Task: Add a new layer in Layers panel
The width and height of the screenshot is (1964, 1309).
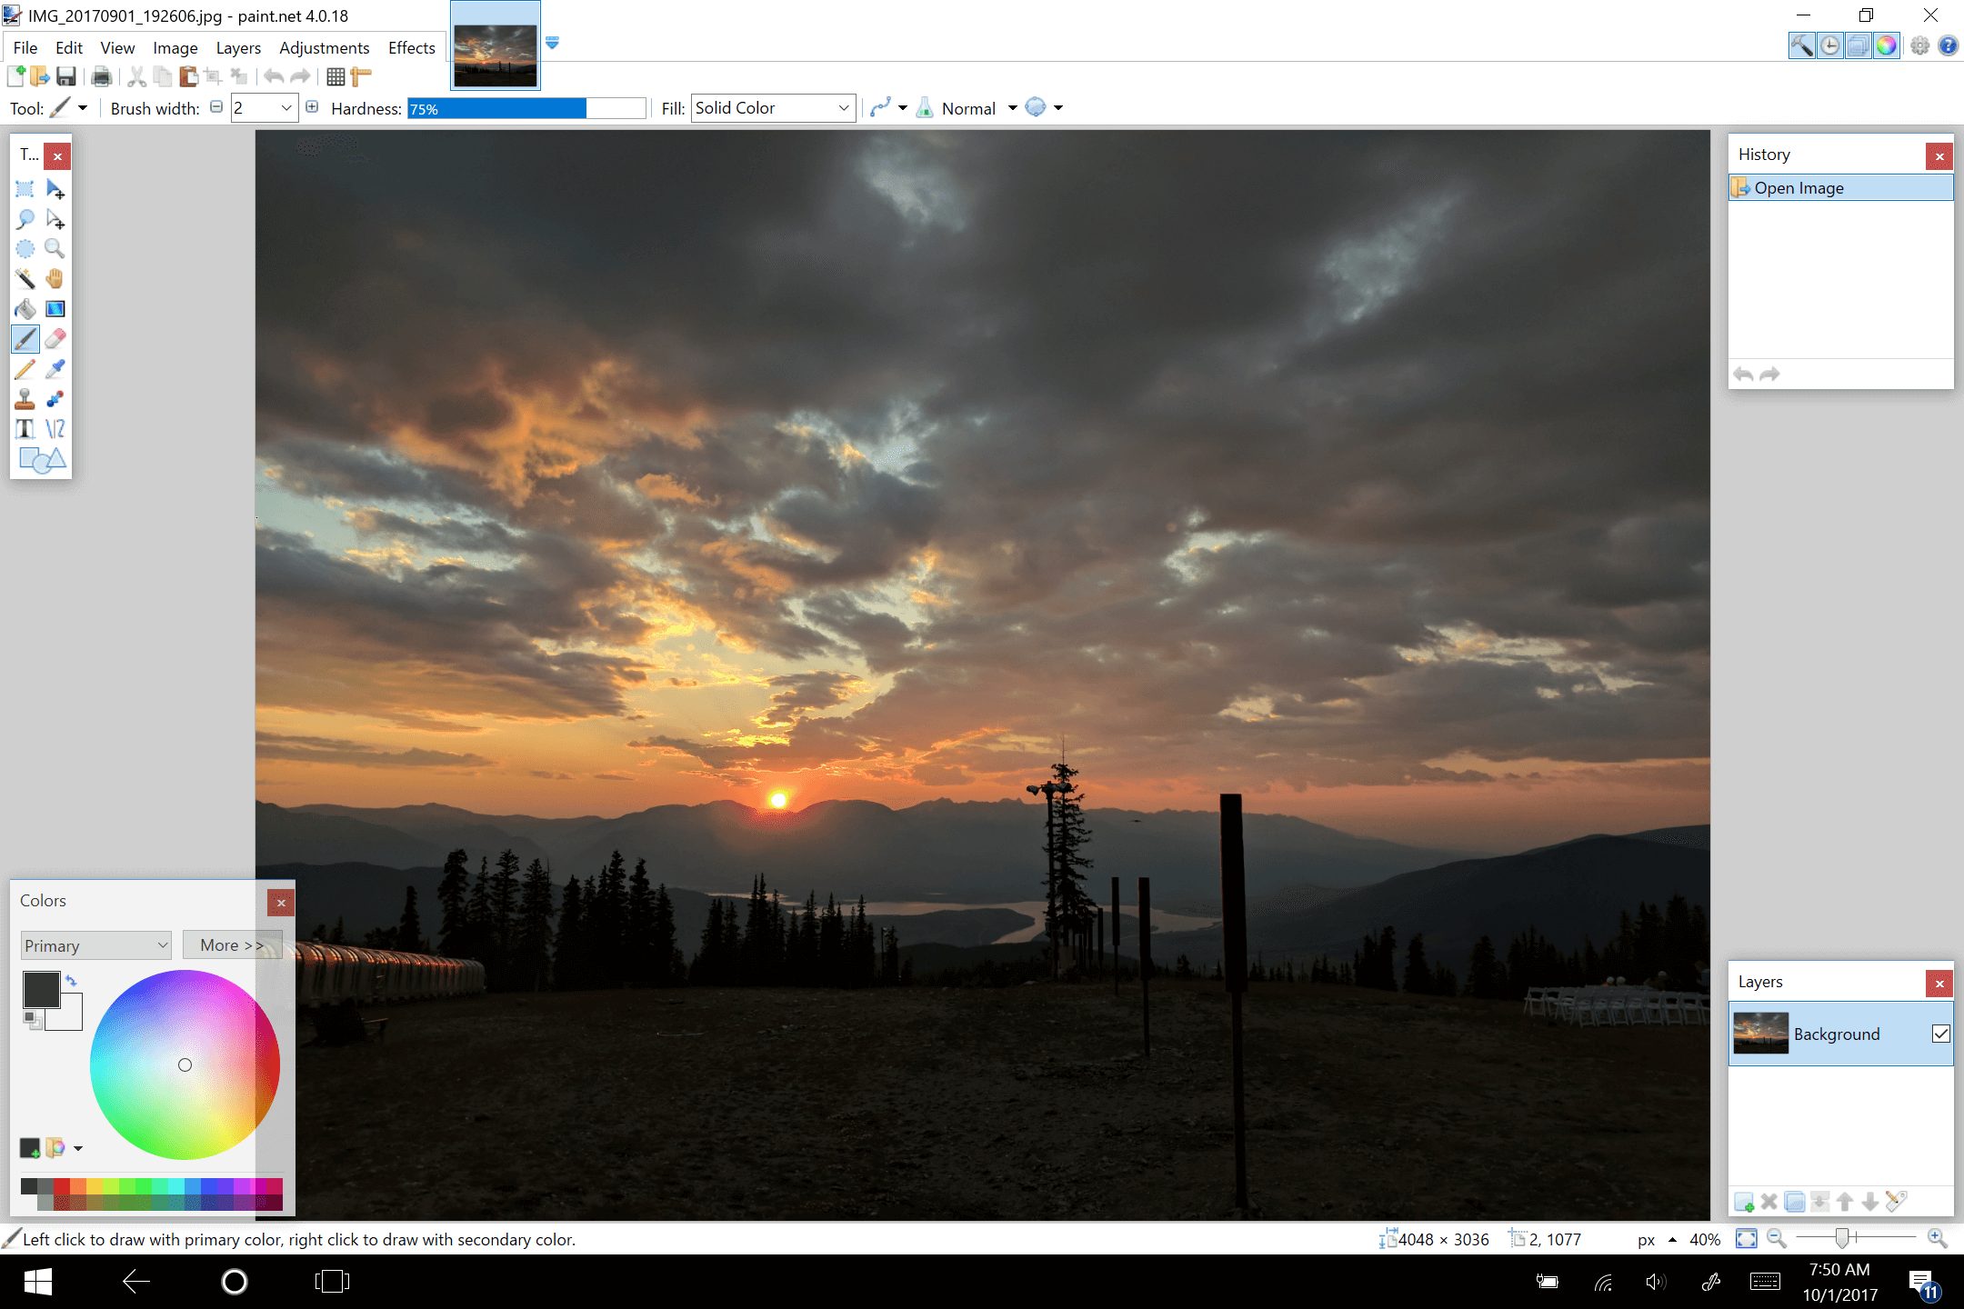Action: click(x=1744, y=1202)
